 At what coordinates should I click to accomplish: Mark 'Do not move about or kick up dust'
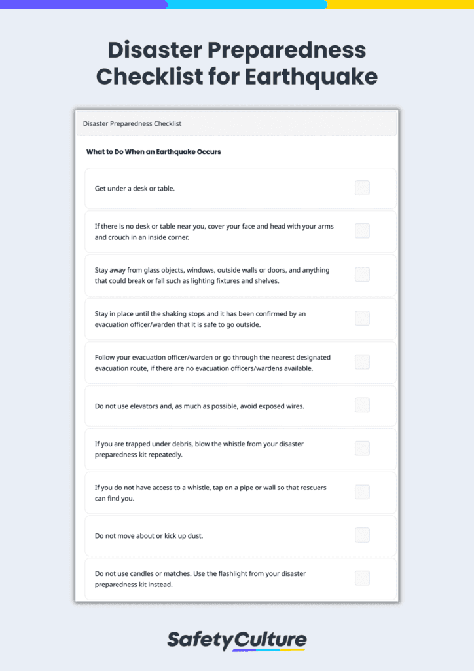pyautogui.click(x=362, y=535)
